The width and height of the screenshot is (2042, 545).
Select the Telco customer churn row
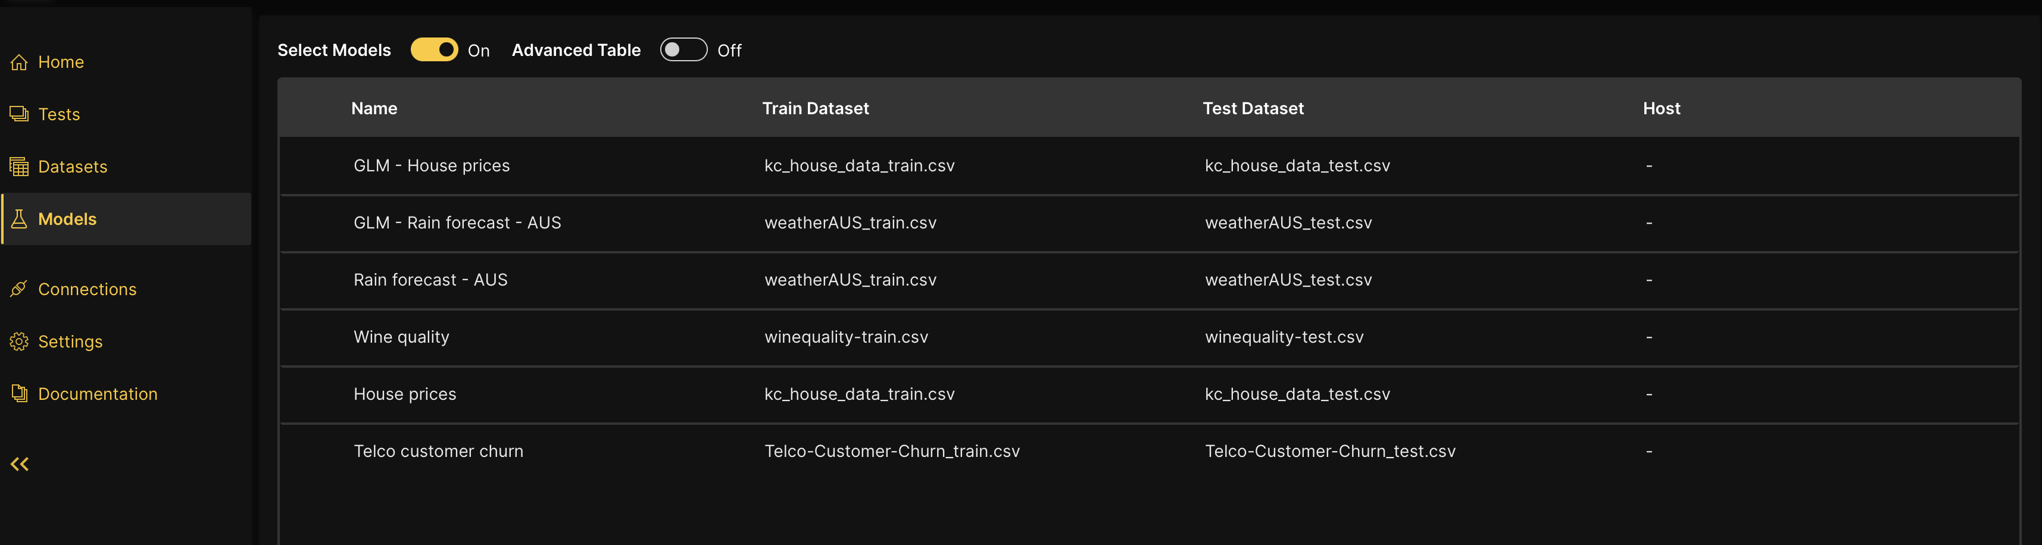pyautogui.click(x=438, y=451)
